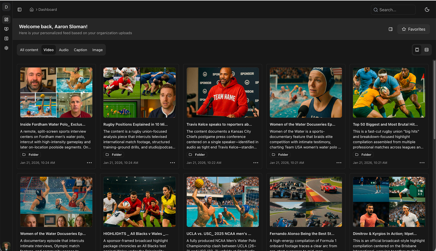Open the list page sidebar icon
Image resolution: width=436 pixels, height=251 pixels.
(6, 39)
